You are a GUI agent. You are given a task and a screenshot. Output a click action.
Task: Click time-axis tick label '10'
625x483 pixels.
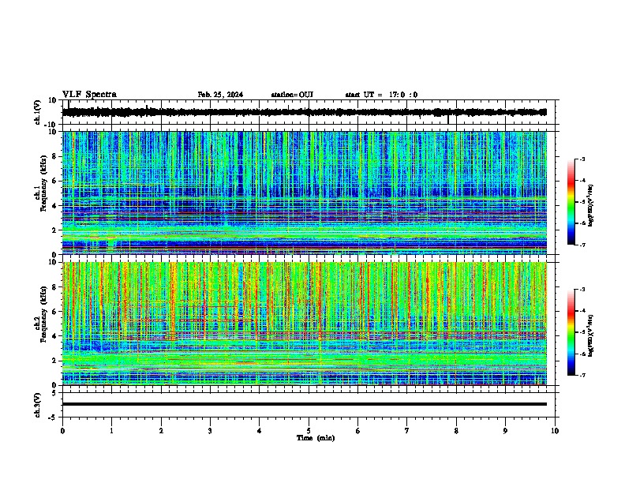[555, 431]
